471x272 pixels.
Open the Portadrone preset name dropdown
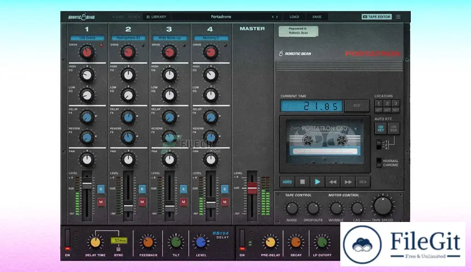[221, 17]
